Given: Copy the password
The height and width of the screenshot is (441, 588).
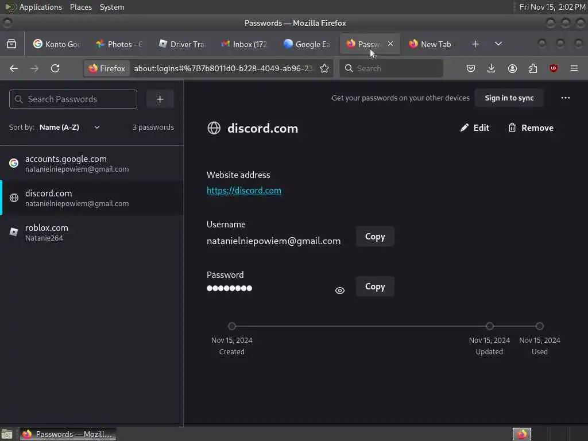Looking at the screenshot, I should [x=375, y=287].
